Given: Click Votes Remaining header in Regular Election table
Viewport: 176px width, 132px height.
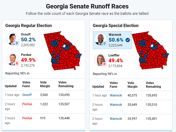Looking at the screenshot, I should pos(66,84).
